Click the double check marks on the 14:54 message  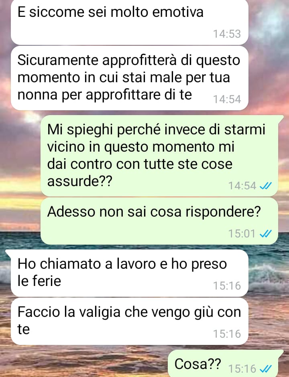266,186
